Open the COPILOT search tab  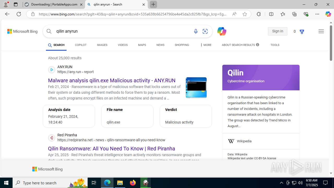[81, 45]
